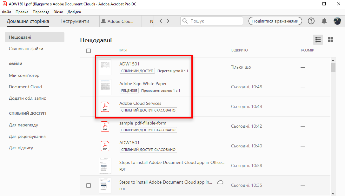Click scrollbar down arrow in file list
The height and width of the screenshot is (196, 345).
pyautogui.click(x=333, y=193)
